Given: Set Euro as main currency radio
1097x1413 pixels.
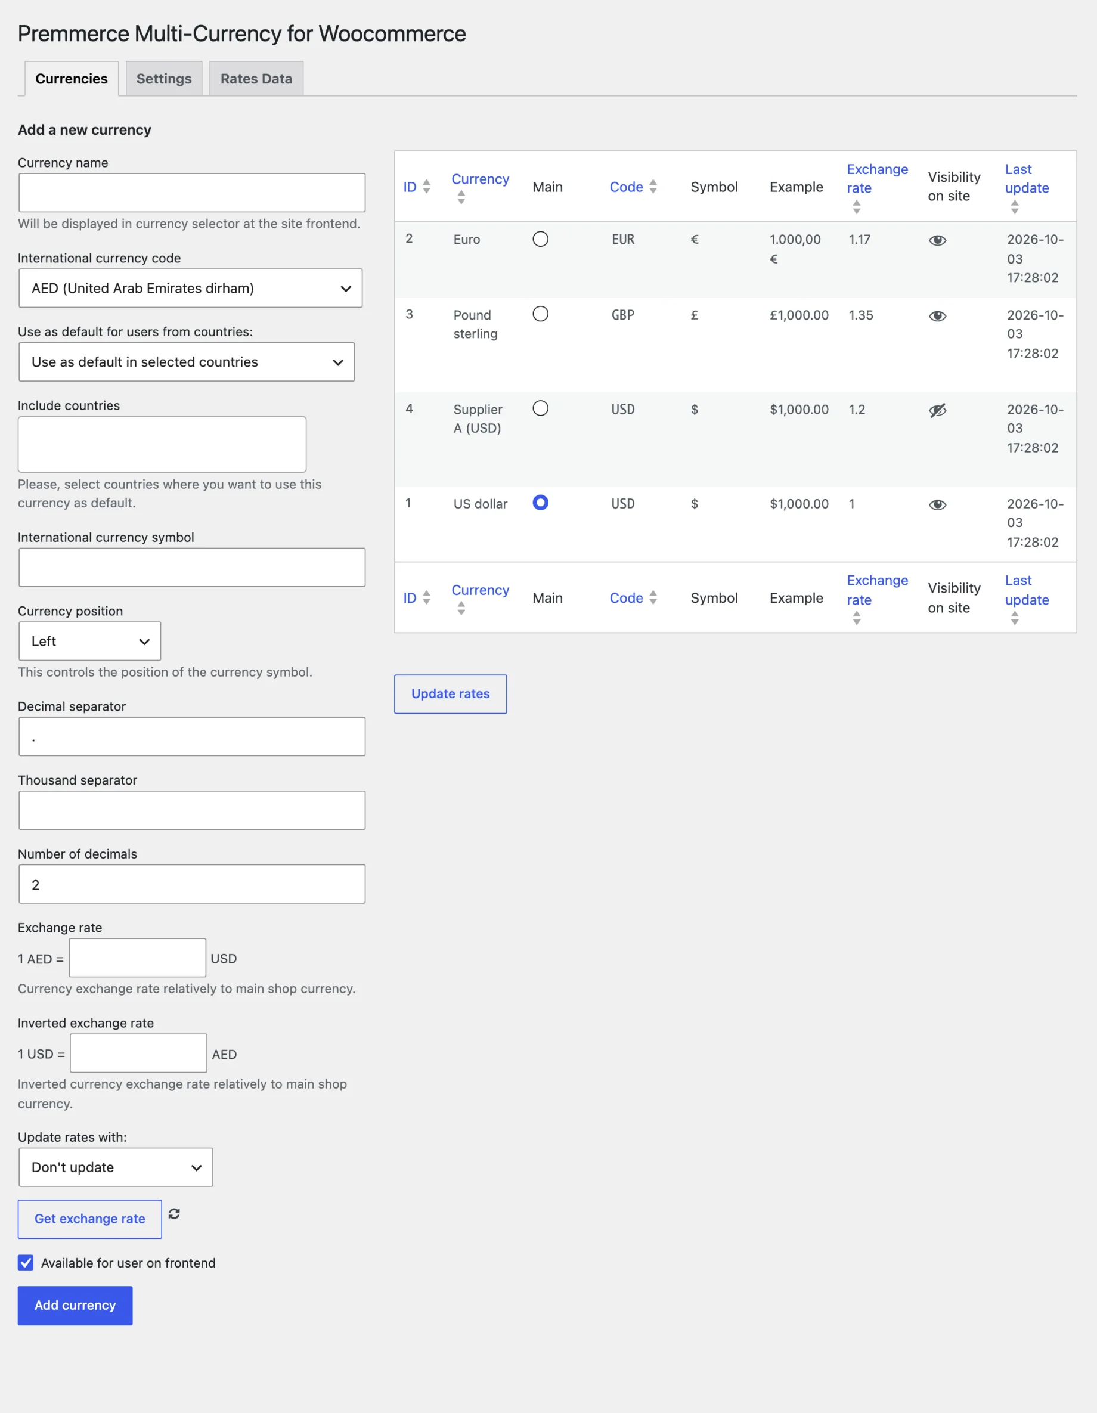Looking at the screenshot, I should pos(541,240).
